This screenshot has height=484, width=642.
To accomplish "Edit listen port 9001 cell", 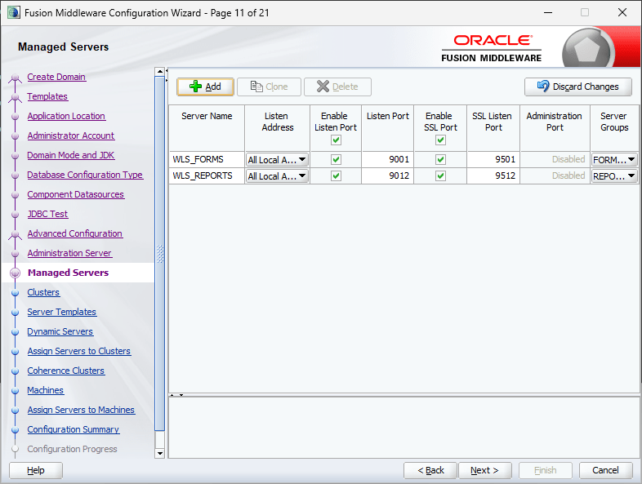I will [387, 159].
